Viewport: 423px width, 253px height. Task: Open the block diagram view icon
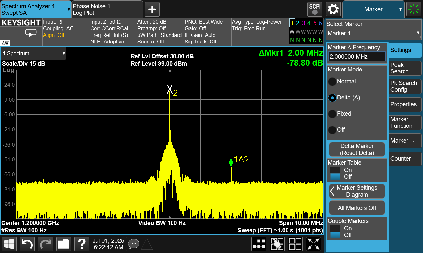click(259, 244)
